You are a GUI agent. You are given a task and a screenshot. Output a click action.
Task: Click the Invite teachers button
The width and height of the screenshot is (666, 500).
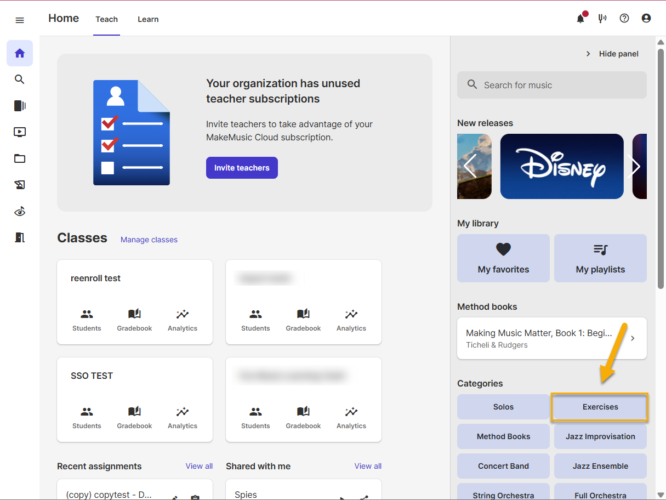242,168
